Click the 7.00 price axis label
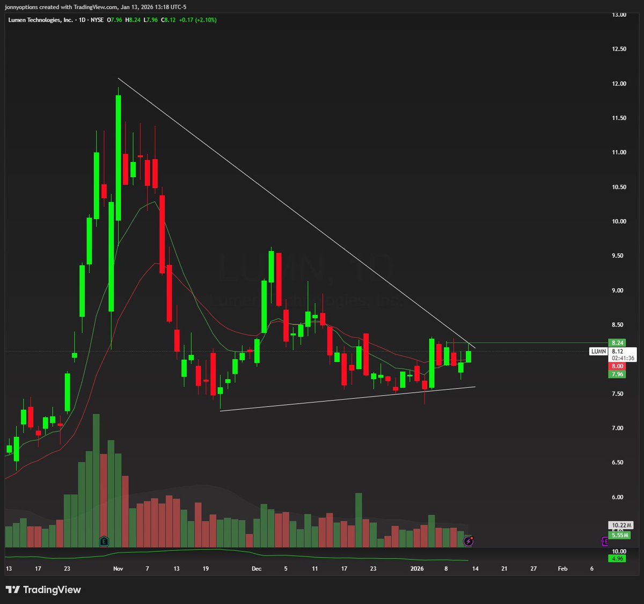Screen dimensions: 644x604 [619, 428]
